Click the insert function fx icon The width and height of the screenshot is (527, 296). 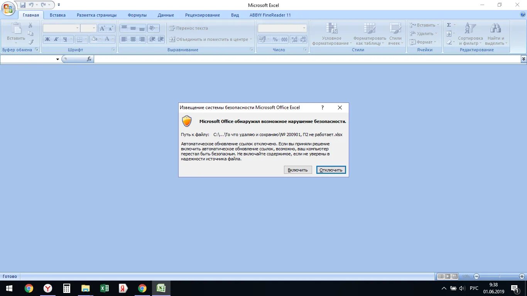click(89, 59)
